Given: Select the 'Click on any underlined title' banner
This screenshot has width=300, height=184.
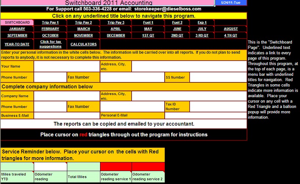Looking at the screenshot, I should (124, 16).
